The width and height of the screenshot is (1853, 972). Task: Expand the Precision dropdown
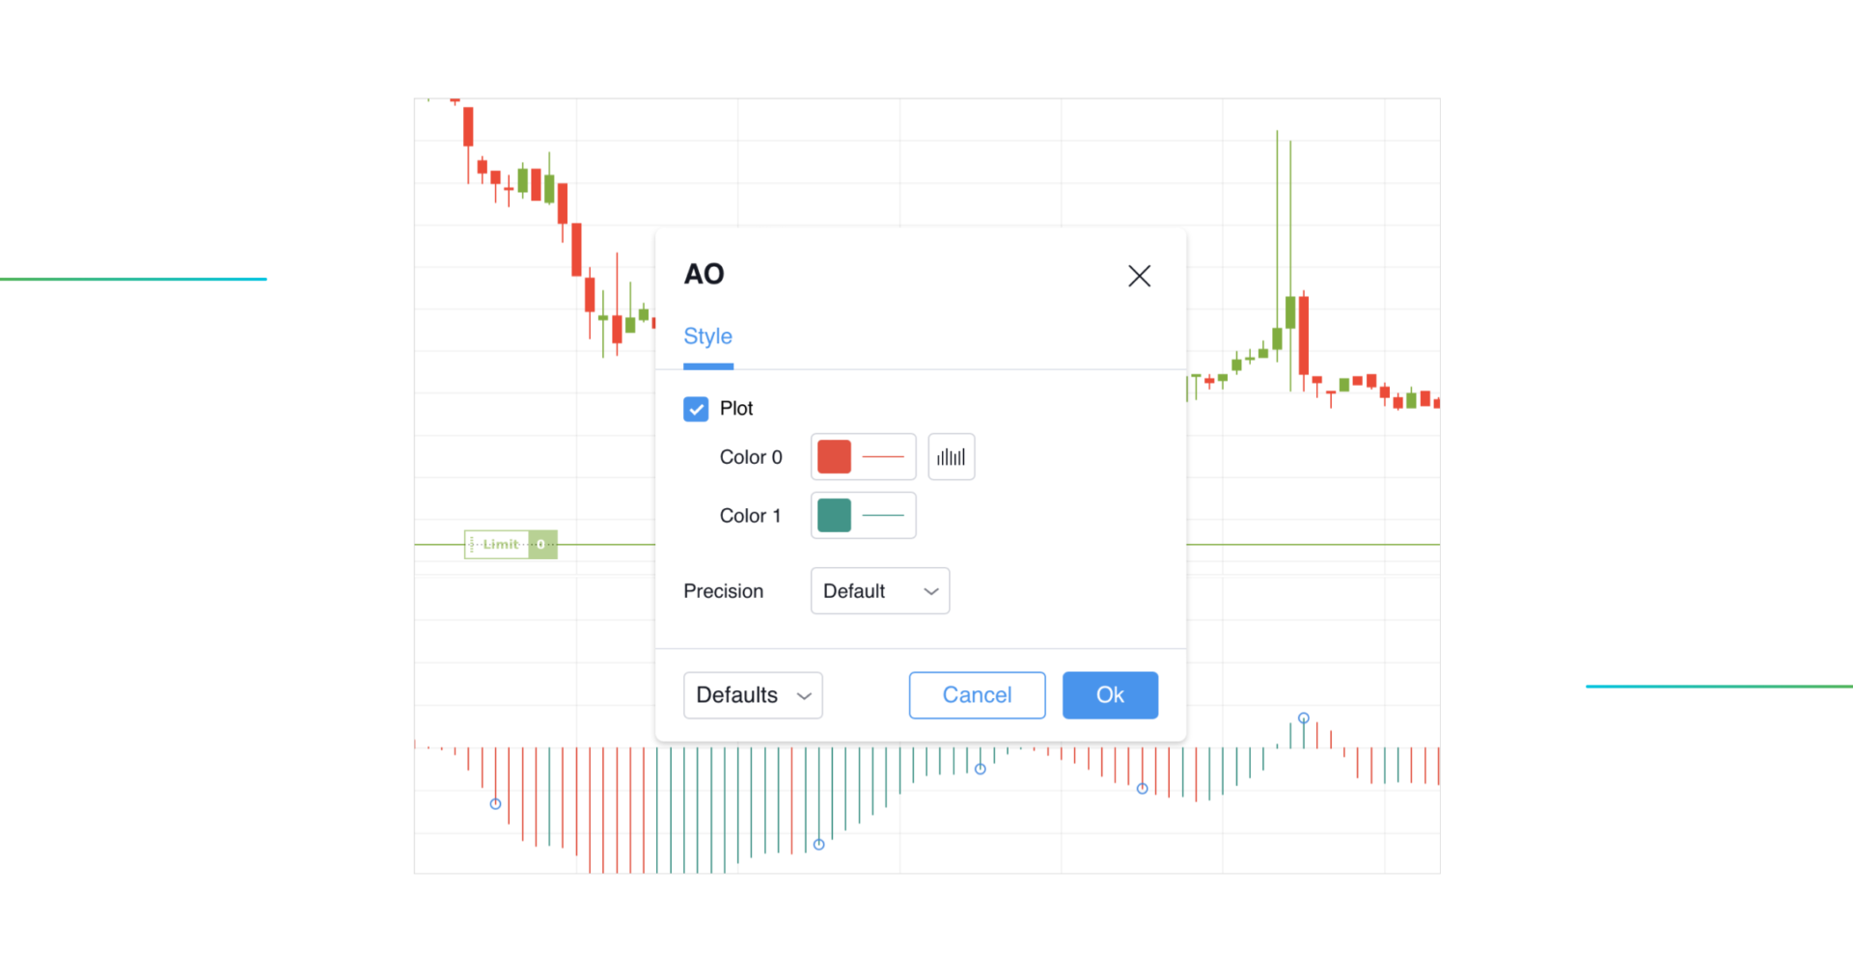[879, 591]
